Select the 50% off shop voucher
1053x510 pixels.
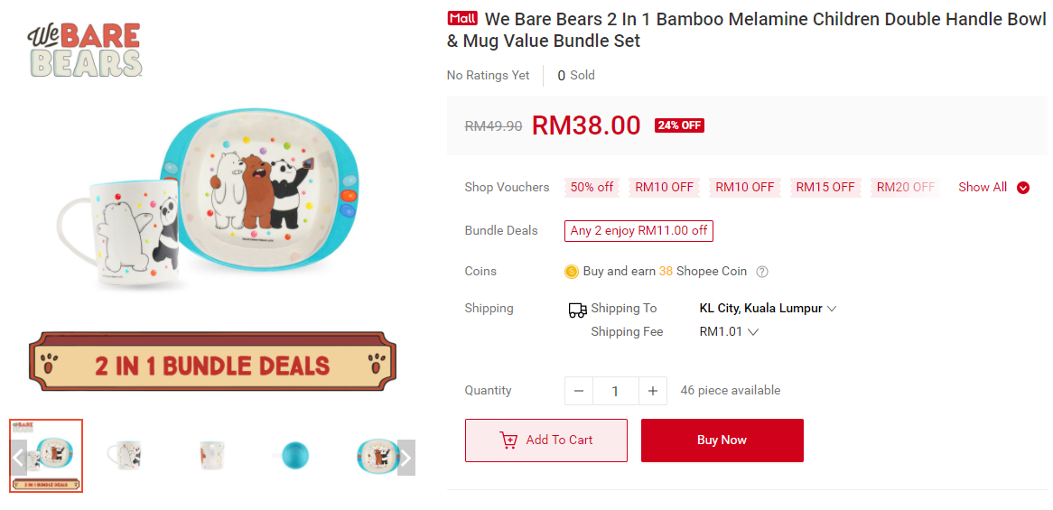[592, 188]
